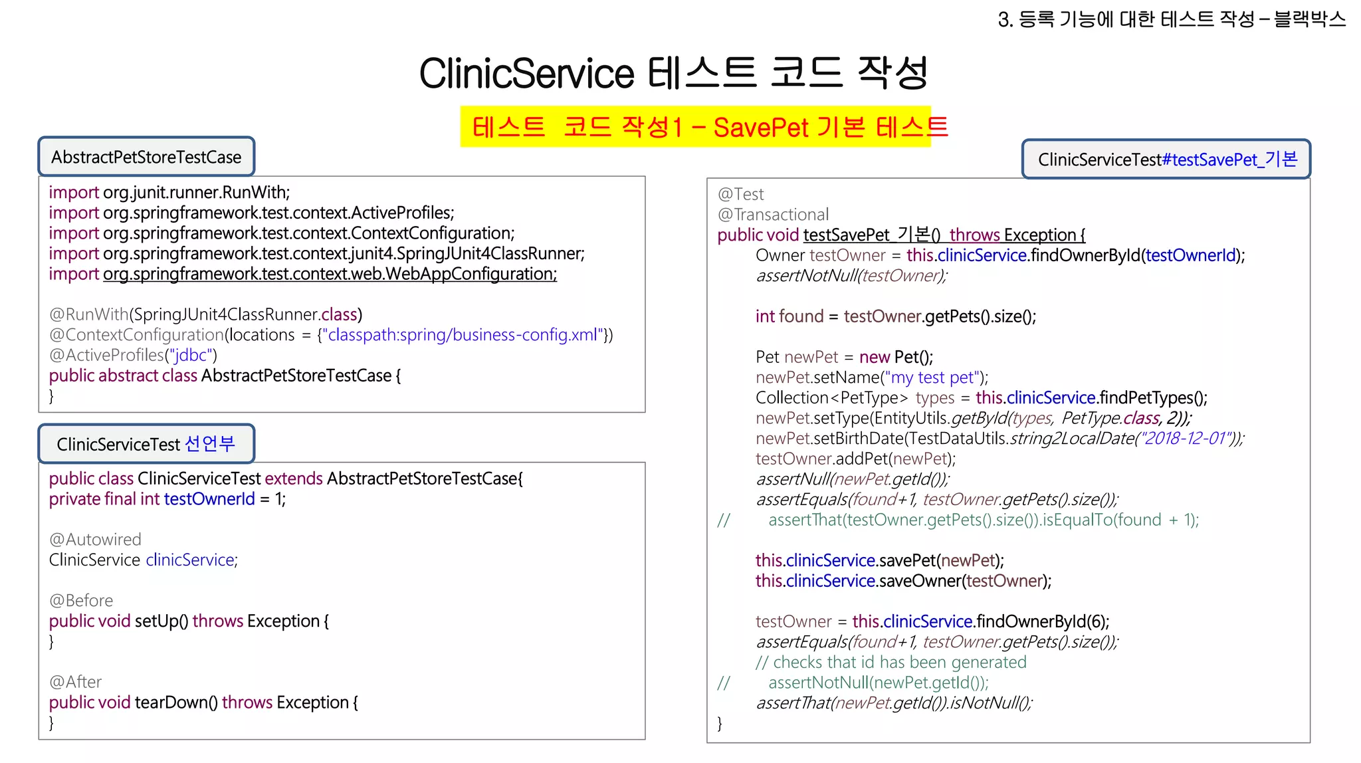Image resolution: width=1361 pixels, height=763 pixels.
Task: Click 'testOwner.addPet(newPet);'
Action: (x=855, y=459)
